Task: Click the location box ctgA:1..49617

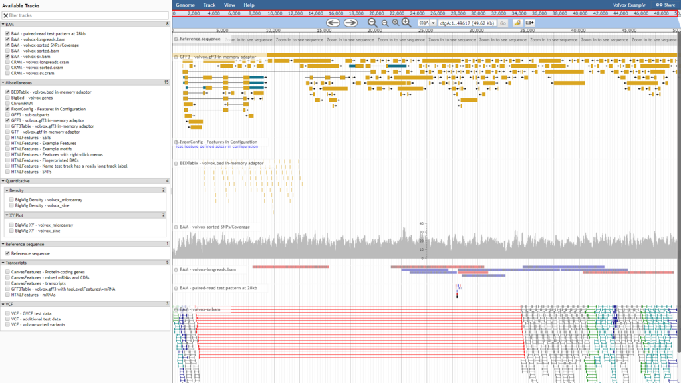Action: click(x=467, y=23)
